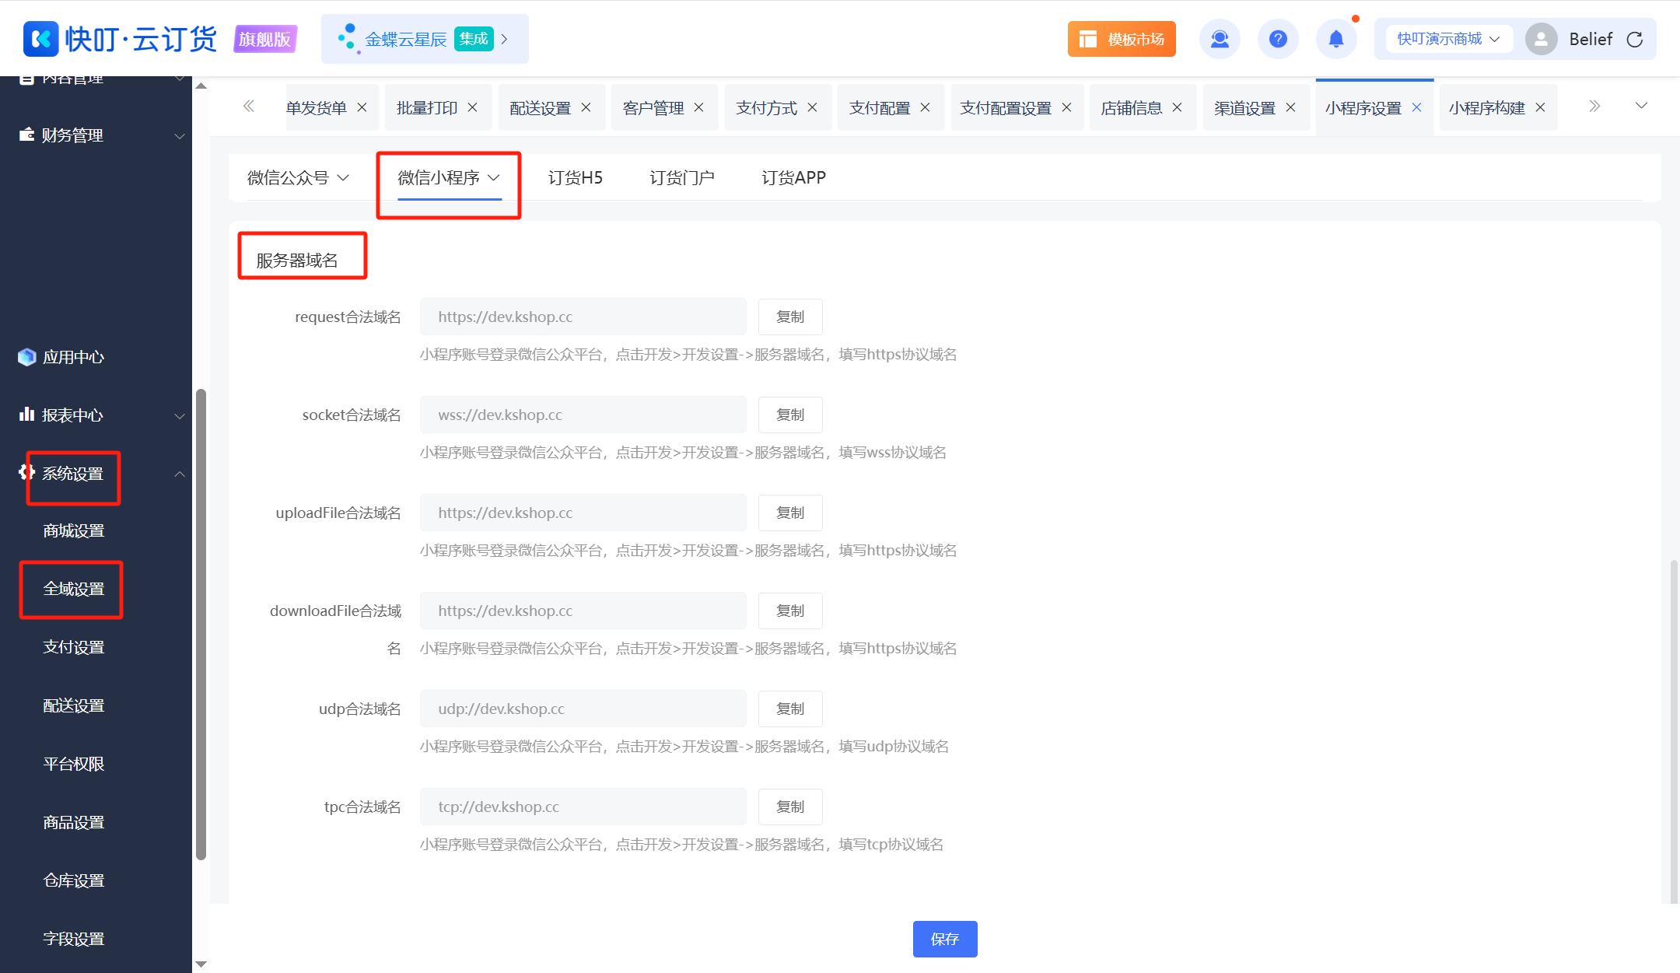The width and height of the screenshot is (1680, 973).
Task: Click the sidebar vertical scrollbar
Action: [x=201, y=624]
